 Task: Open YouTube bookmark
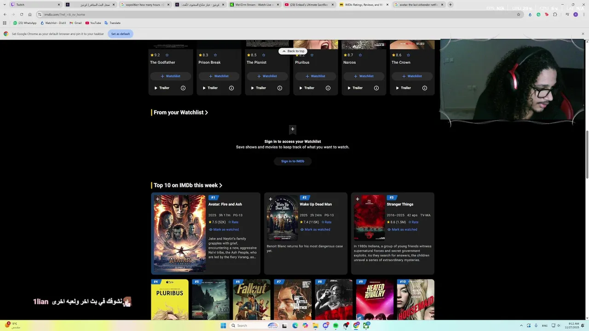click(x=93, y=23)
